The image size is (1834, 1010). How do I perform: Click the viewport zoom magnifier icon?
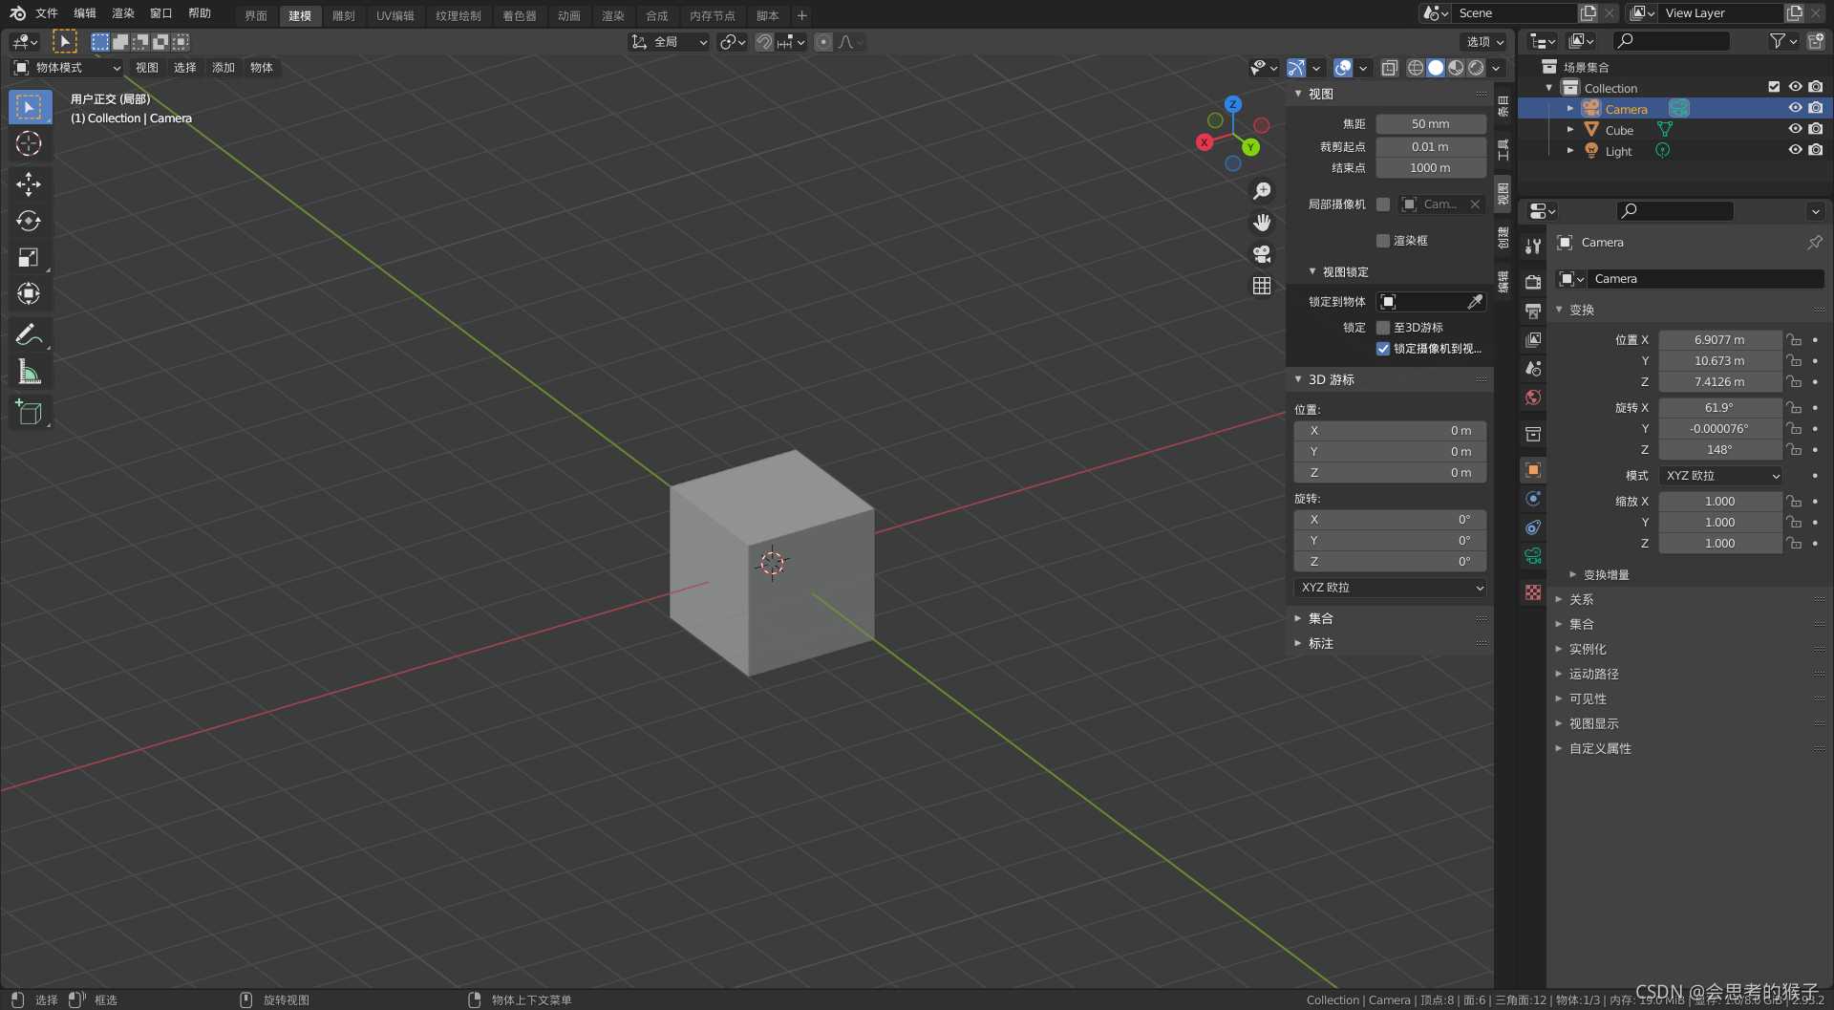pos(1262,191)
